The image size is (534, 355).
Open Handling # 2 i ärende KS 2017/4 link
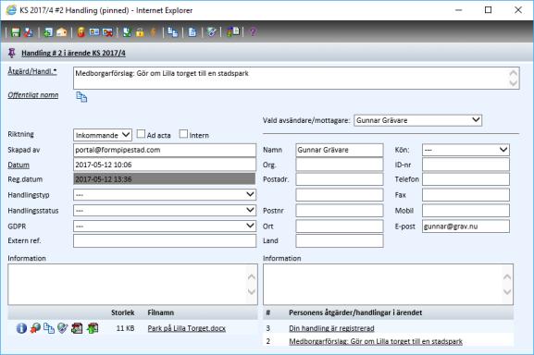coord(73,53)
